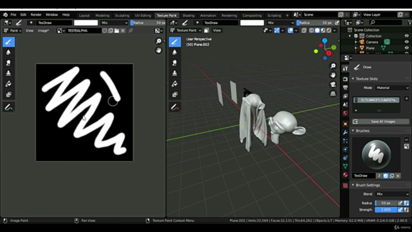Screen dimensions: 412x232
Task: Open Blend mode dropdown in image editor header
Action: coord(114,23)
